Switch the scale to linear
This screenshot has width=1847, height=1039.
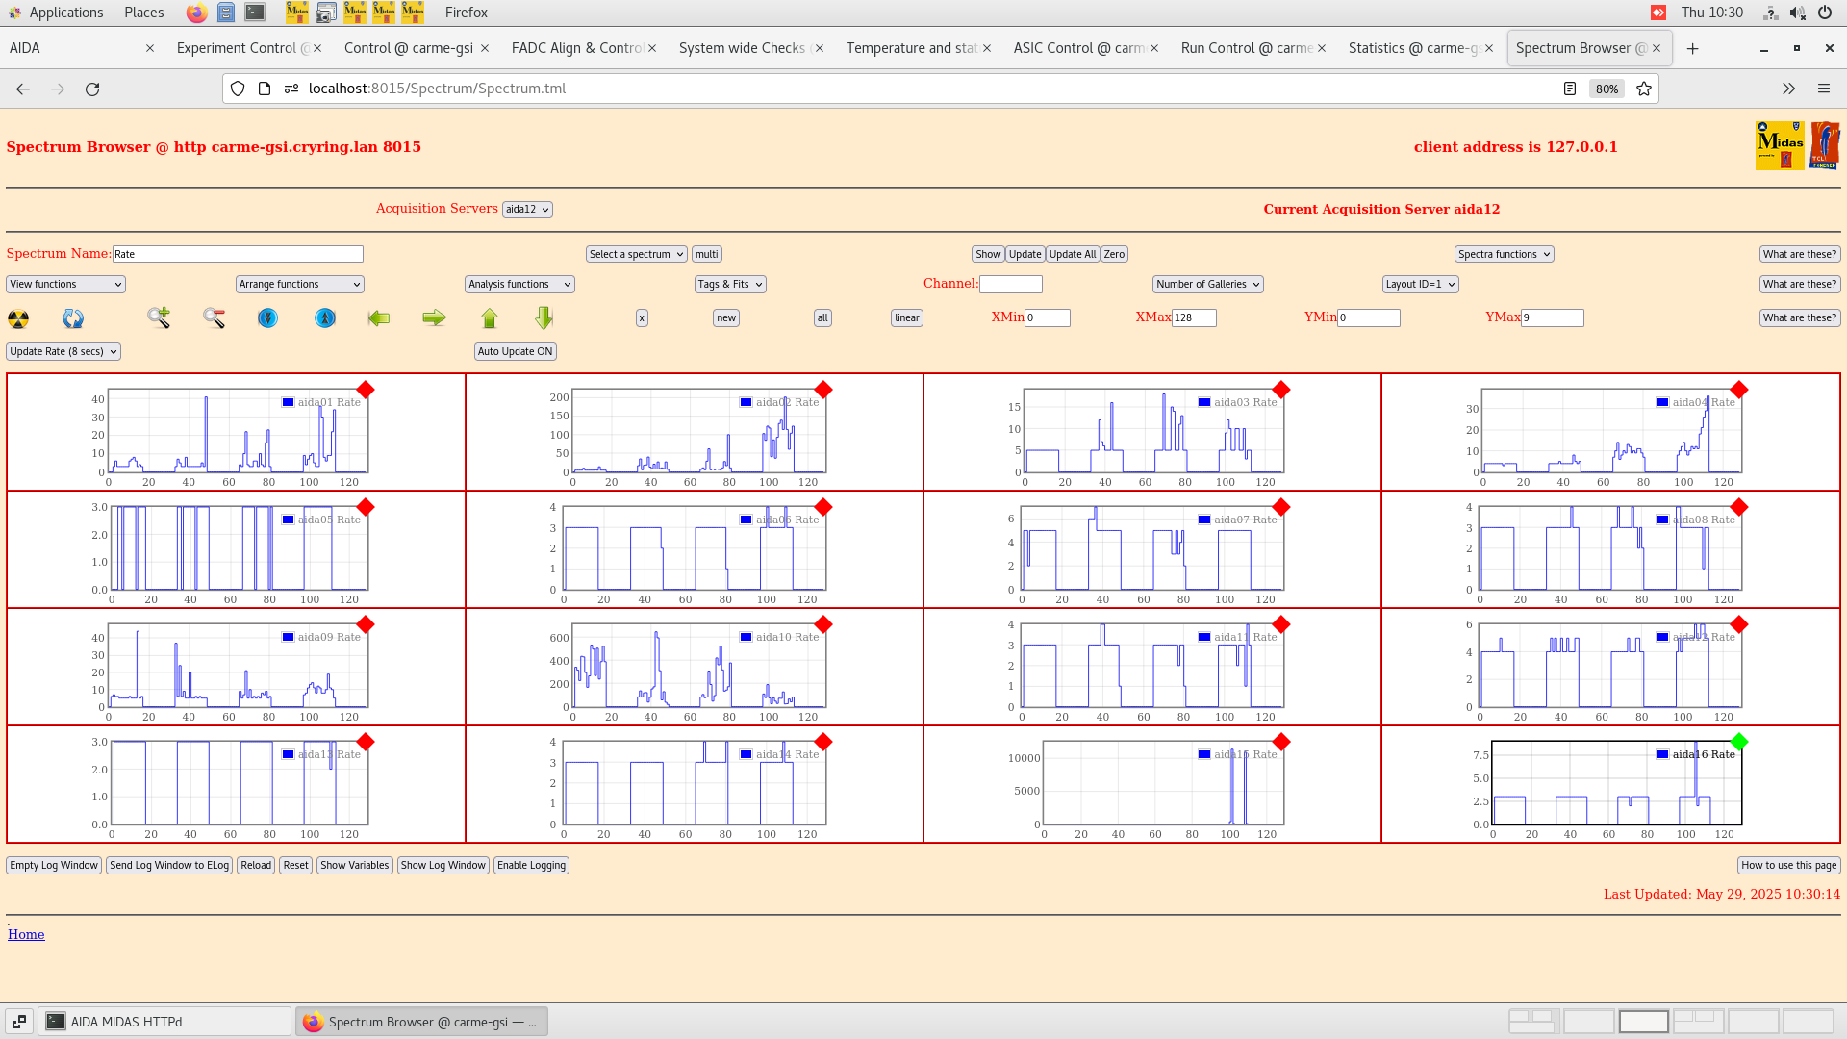click(x=905, y=317)
